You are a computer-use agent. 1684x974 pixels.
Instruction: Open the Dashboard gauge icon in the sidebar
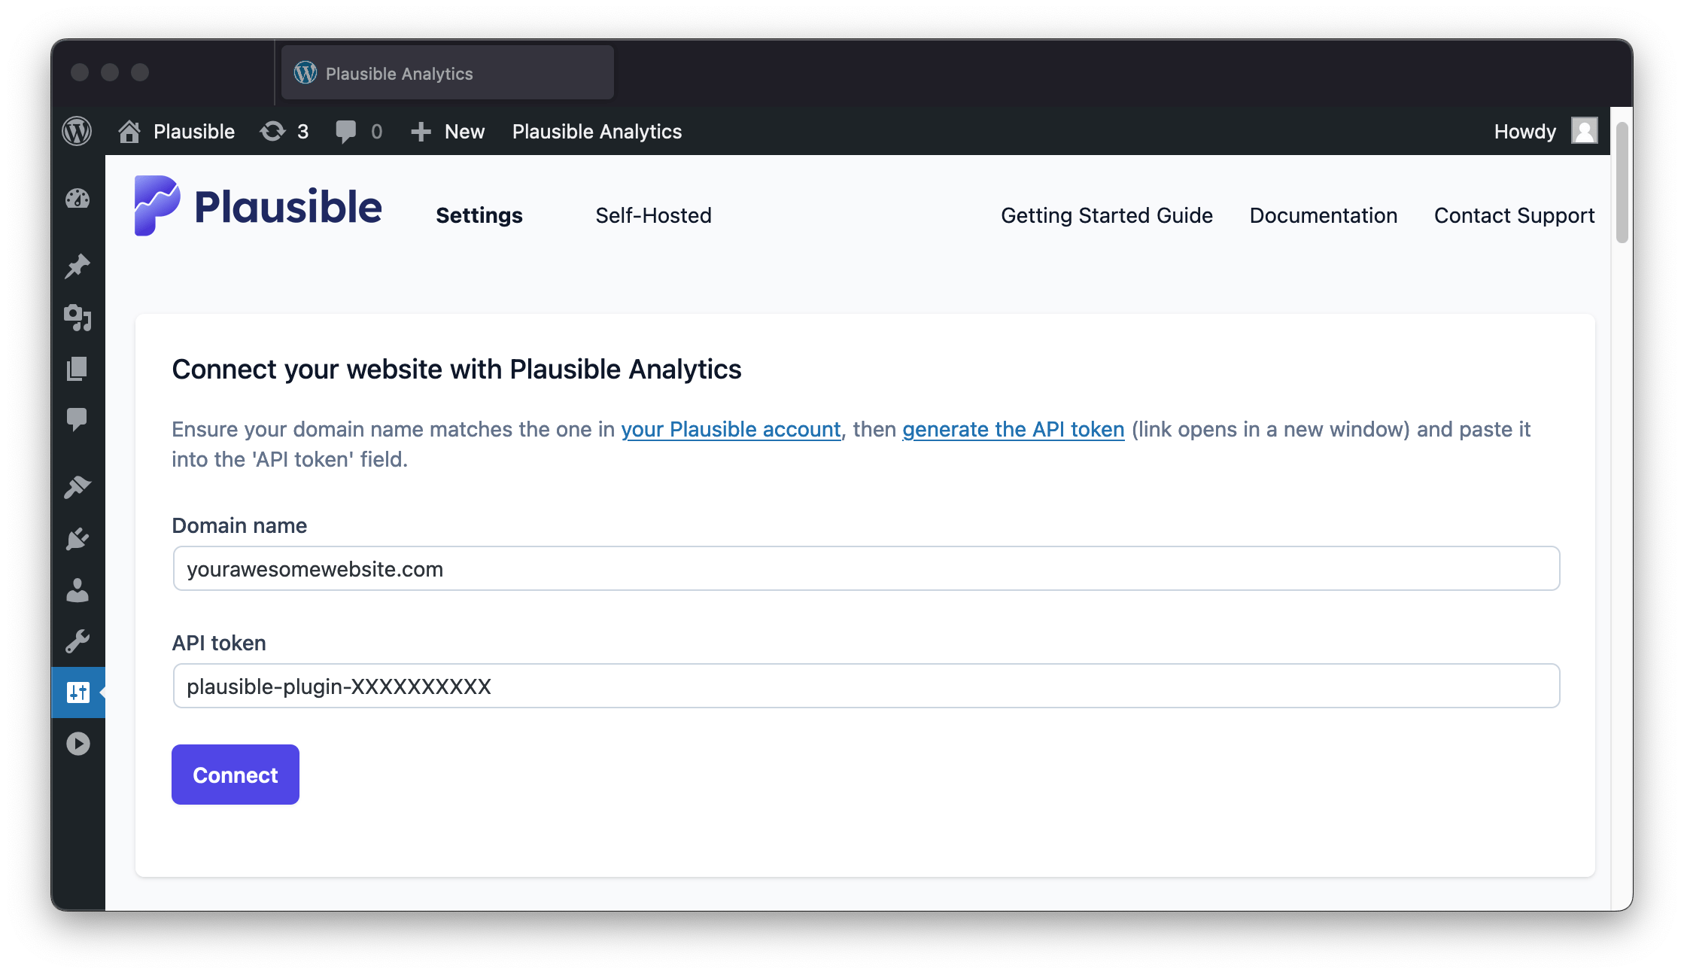(78, 199)
